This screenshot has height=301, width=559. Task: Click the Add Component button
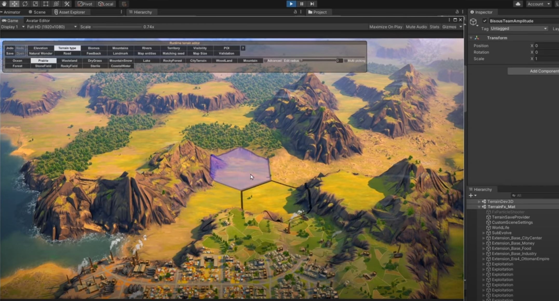pos(533,71)
